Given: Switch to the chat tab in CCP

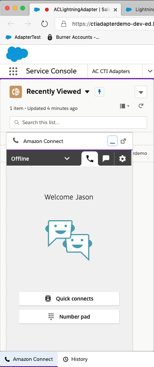Looking at the screenshot, I should pos(106,159).
